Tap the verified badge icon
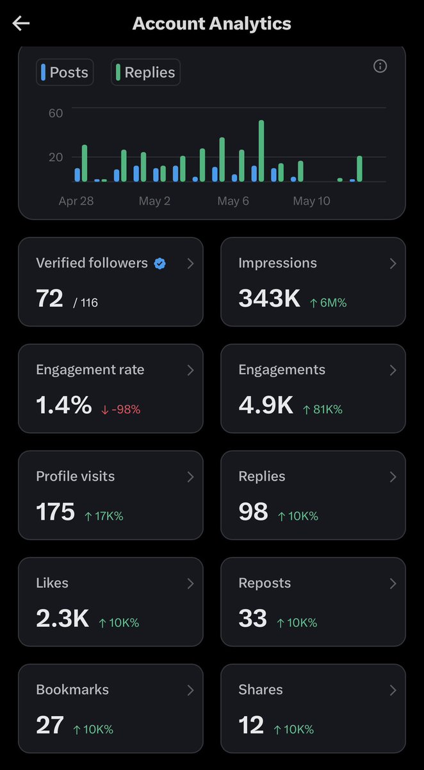The height and width of the screenshot is (770, 424). tap(160, 263)
